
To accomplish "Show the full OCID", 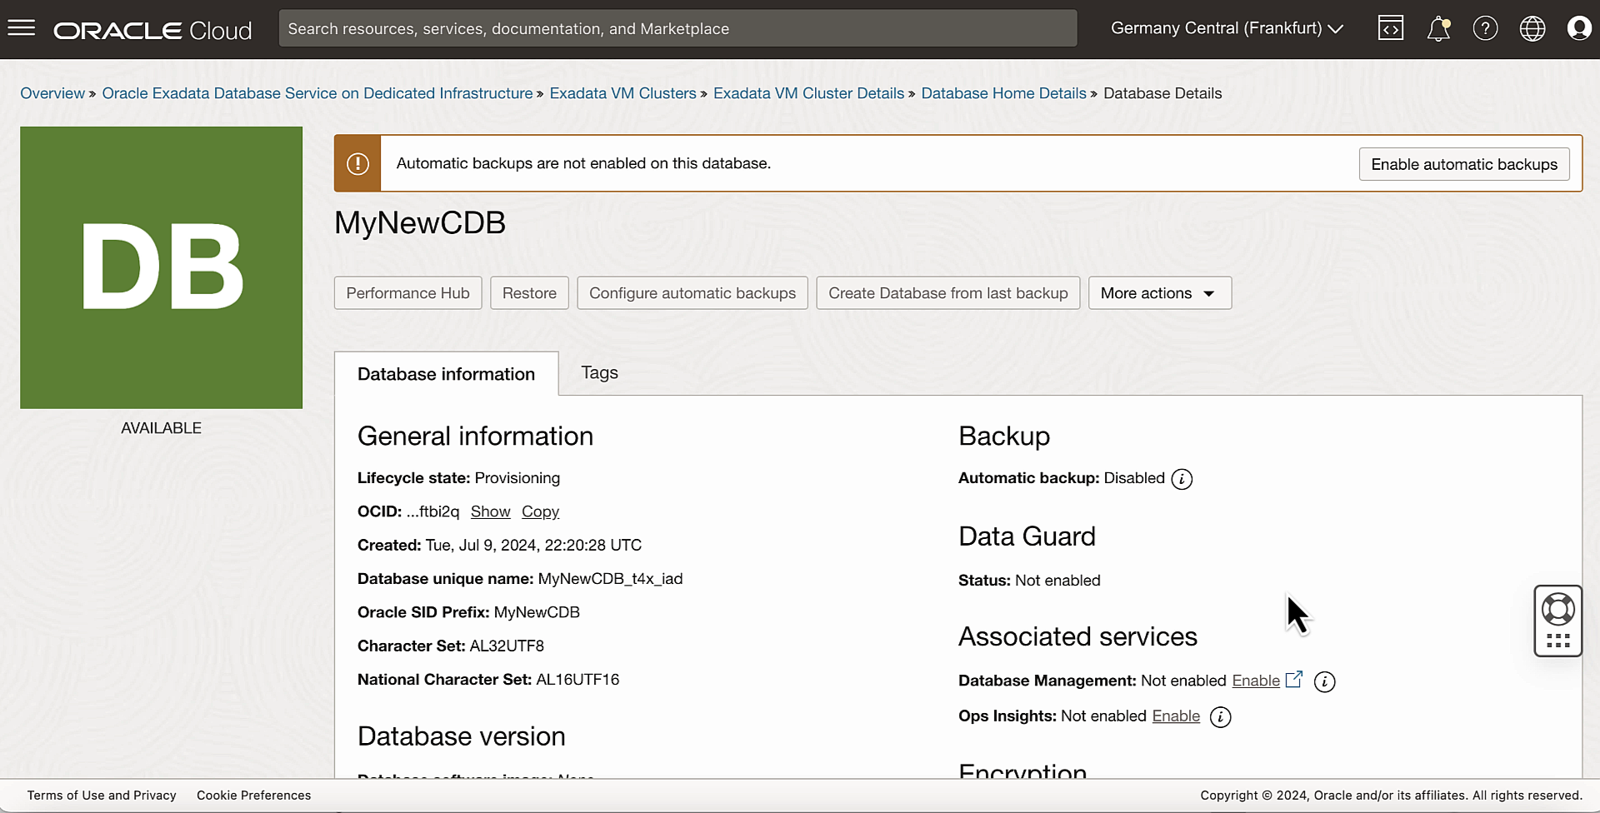I will click(490, 511).
